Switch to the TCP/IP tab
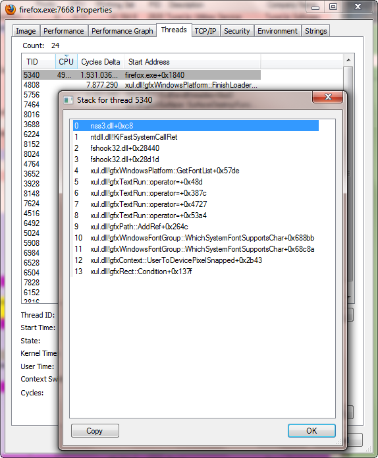Screen dimensions: 378x458 pyautogui.click(x=205, y=31)
